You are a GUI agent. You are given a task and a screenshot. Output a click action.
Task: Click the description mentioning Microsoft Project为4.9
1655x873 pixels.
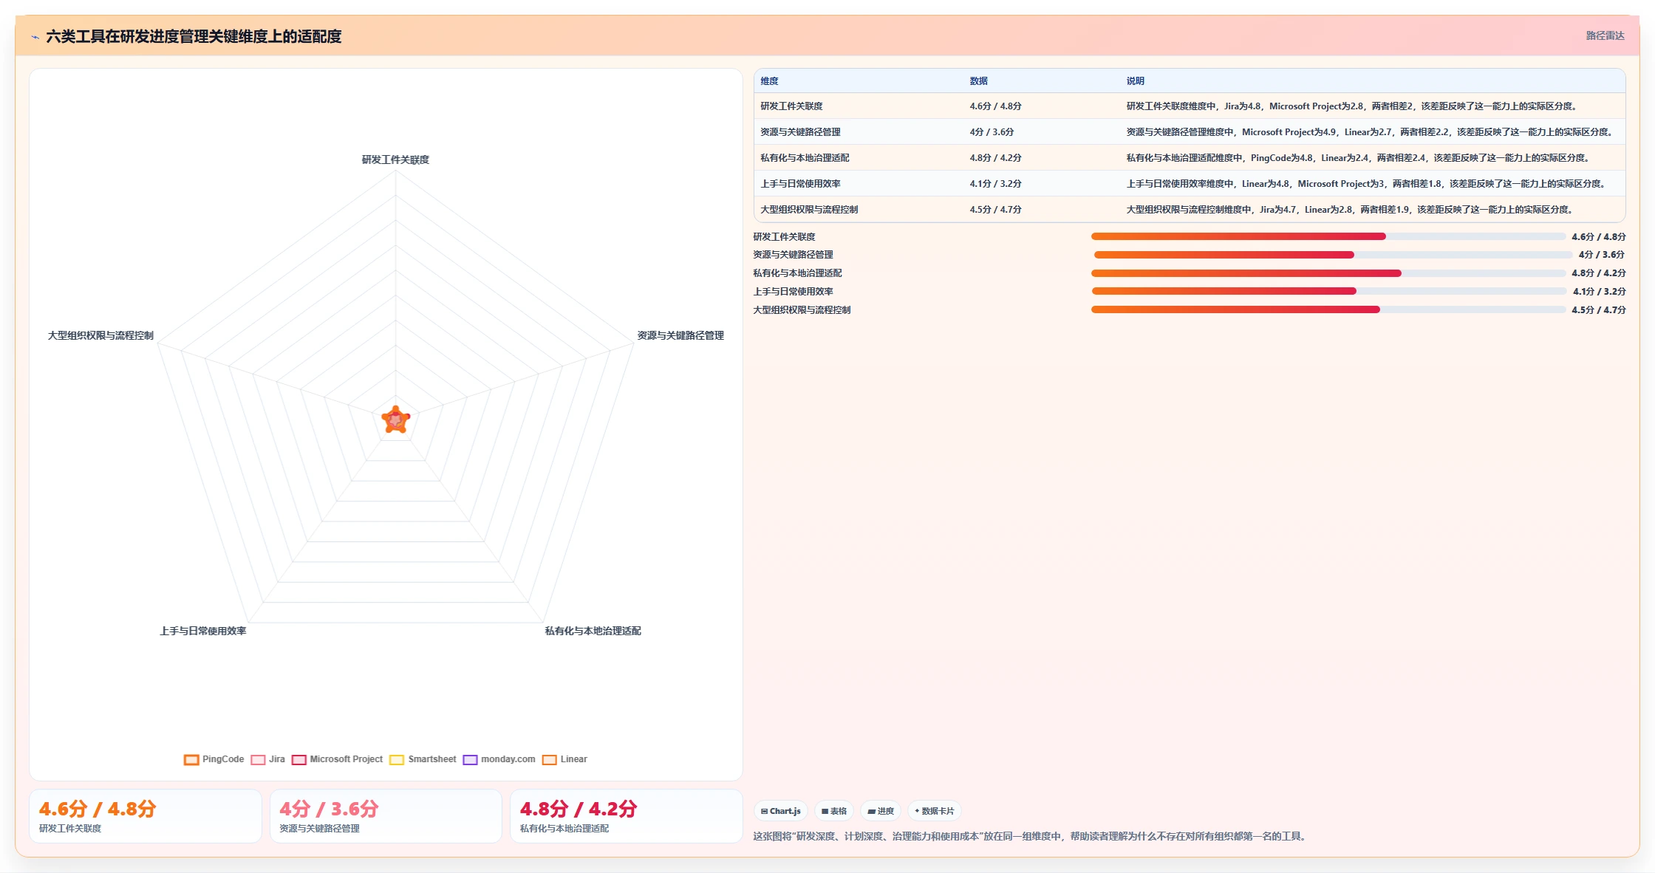pos(1370,132)
